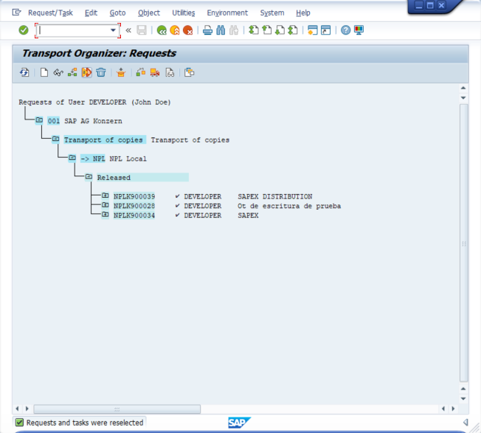
Task: Open Find with the binoculars icon
Action: pos(221,30)
